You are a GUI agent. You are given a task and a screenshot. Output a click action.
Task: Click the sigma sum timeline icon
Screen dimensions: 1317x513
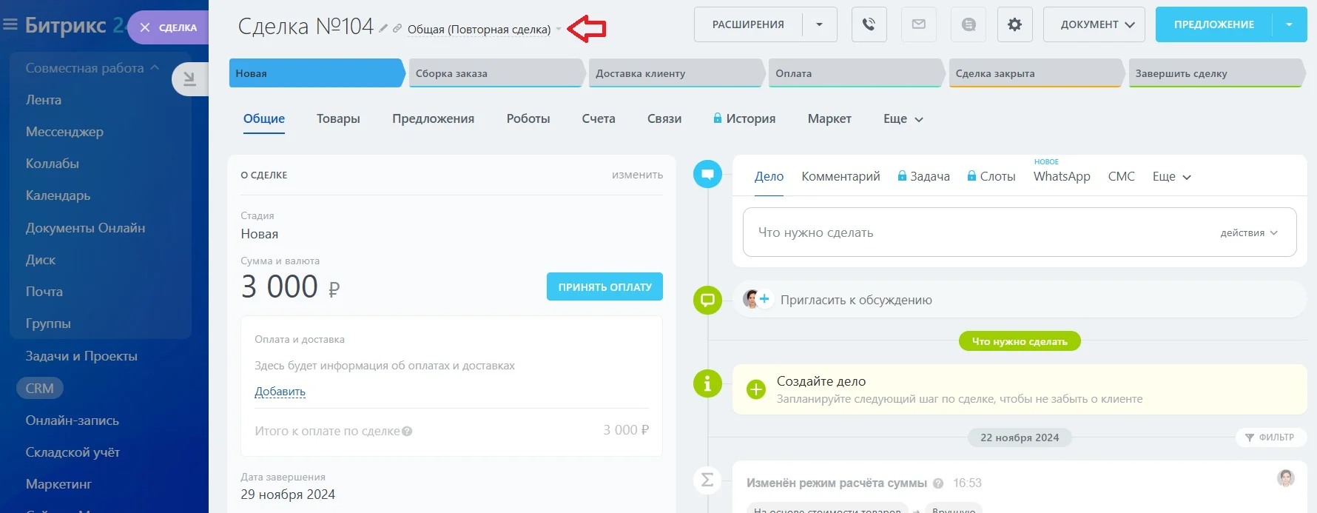(707, 480)
